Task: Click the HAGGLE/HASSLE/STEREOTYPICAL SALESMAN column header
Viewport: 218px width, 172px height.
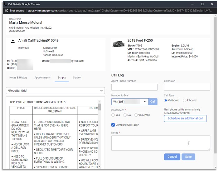Action: point(55,109)
